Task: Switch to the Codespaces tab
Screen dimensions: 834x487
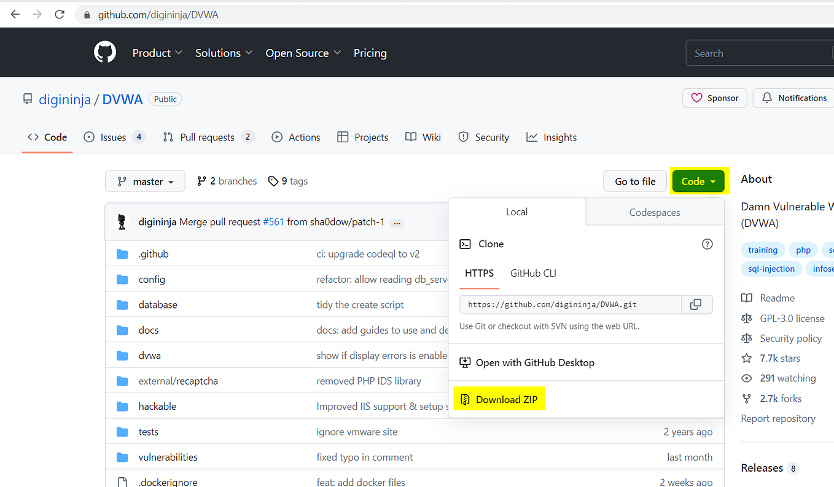Action: tap(655, 212)
